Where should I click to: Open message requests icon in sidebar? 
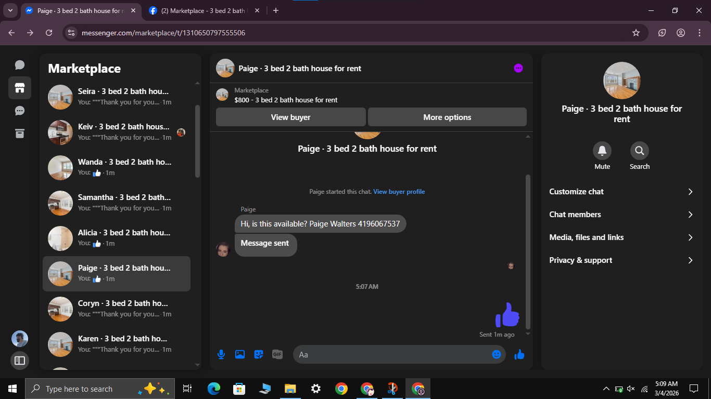click(x=20, y=111)
